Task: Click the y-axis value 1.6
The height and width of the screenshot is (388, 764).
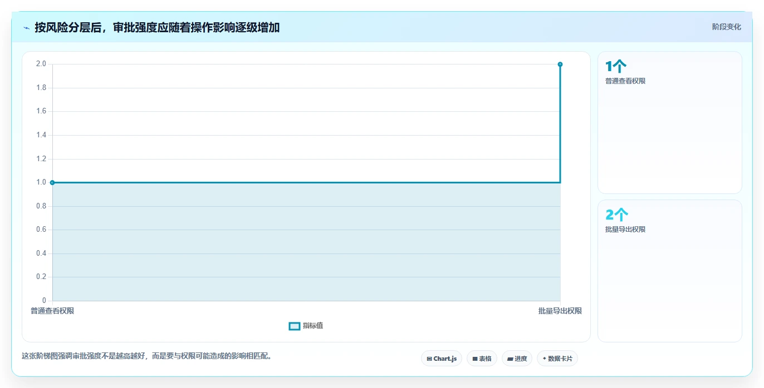Action: tap(41, 111)
